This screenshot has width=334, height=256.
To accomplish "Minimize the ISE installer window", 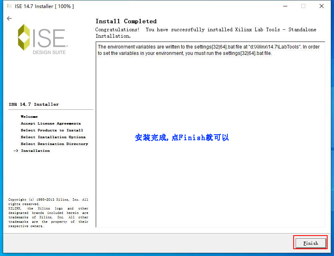I will click(x=285, y=6).
